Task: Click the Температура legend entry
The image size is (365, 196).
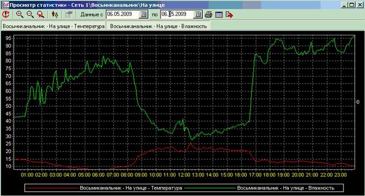Action: click(131, 188)
